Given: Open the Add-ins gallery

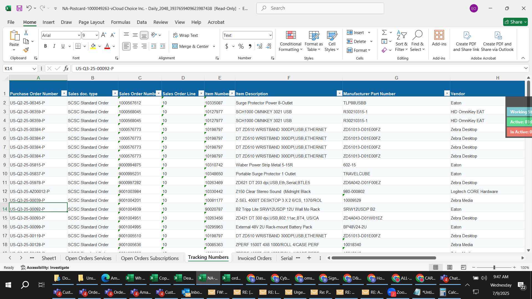Looking at the screenshot, I should point(439,38).
